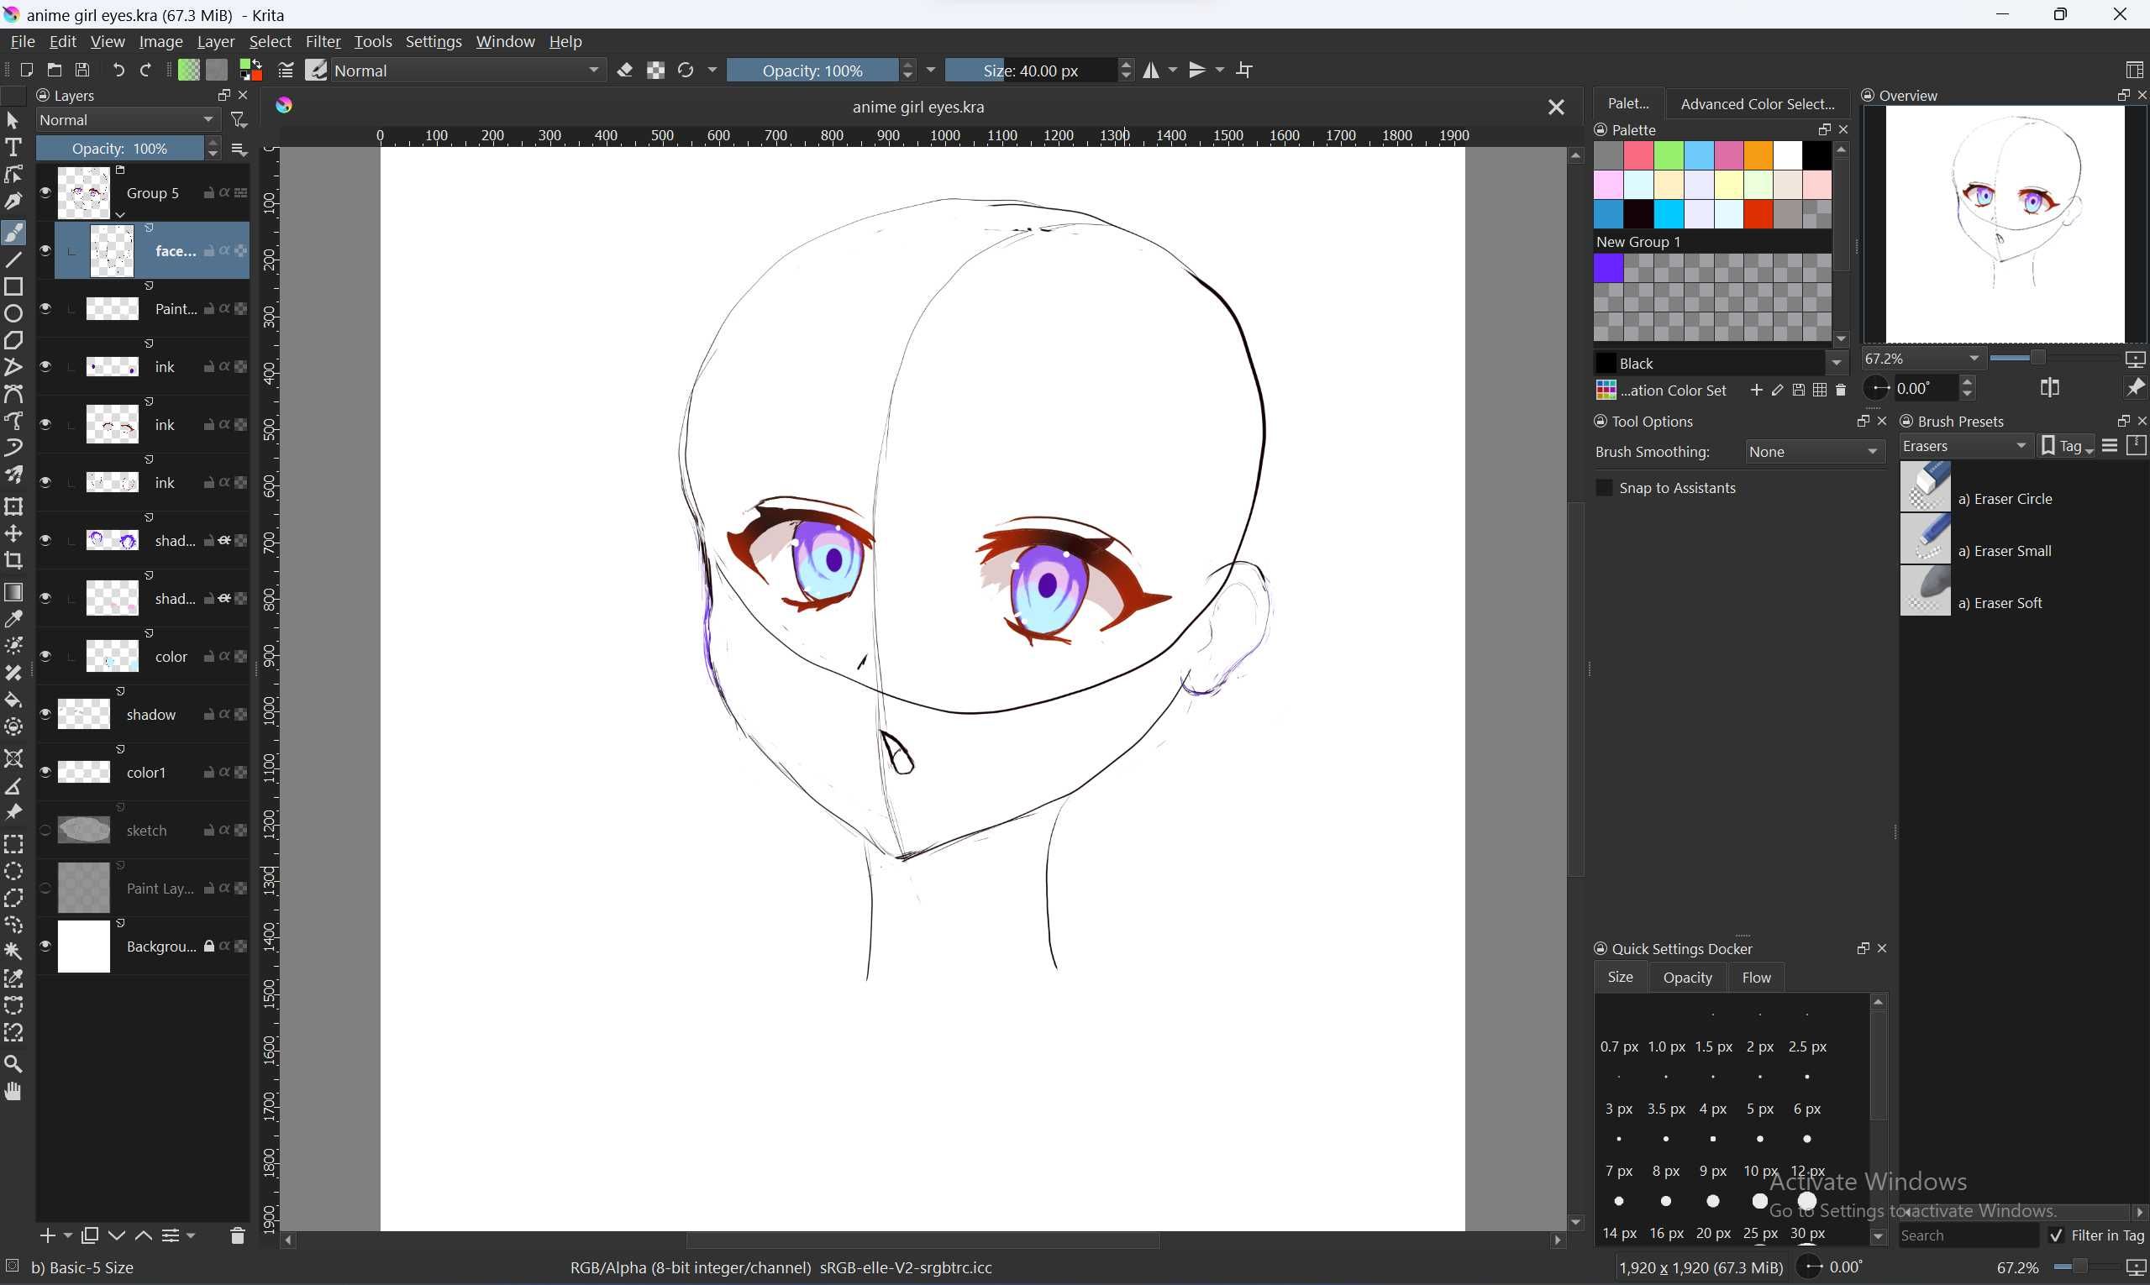The width and height of the screenshot is (2150, 1285).
Task: Close the anime girl eyes.kra document tab
Action: point(1556,108)
